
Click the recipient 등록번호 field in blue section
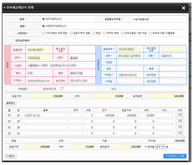click(129, 49)
